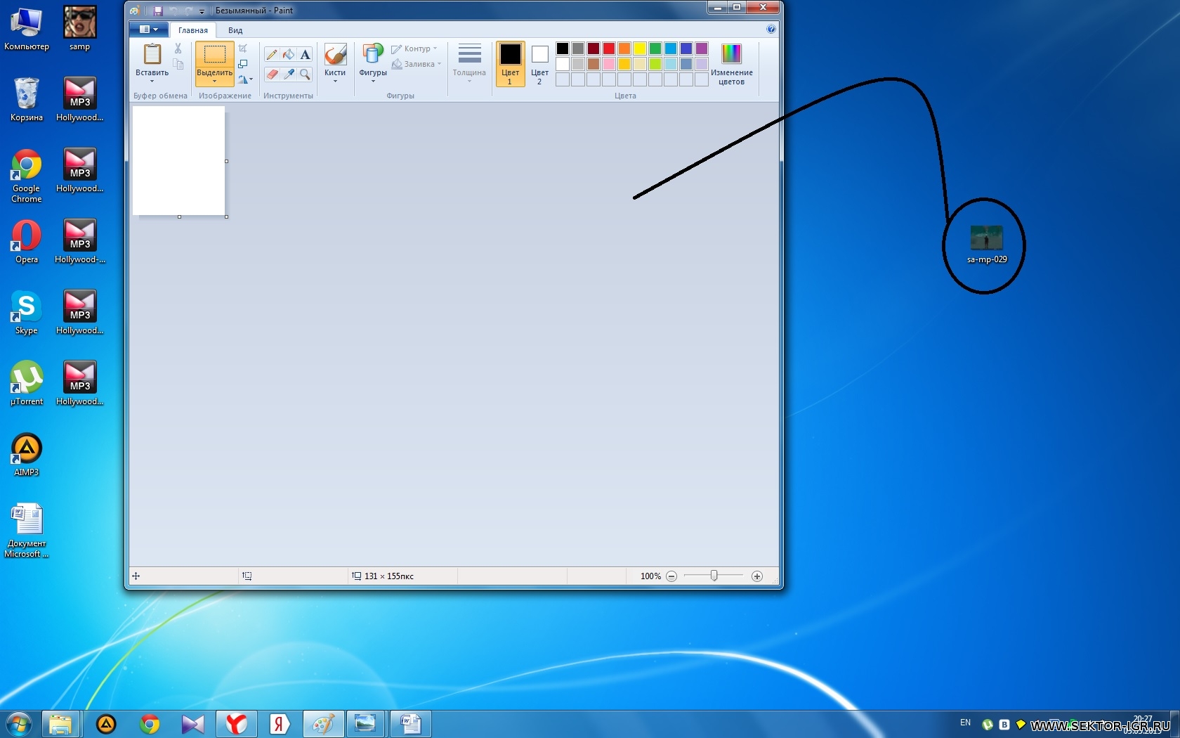Click the white Paint canvas

click(179, 161)
